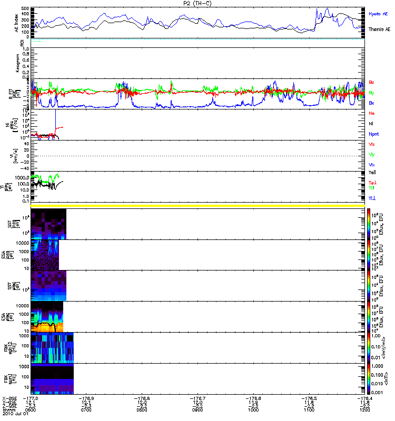Viewport: 395px width, 421px height.
Task: Select the 1200 time tick label
Action: pyautogui.click(x=364, y=410)
